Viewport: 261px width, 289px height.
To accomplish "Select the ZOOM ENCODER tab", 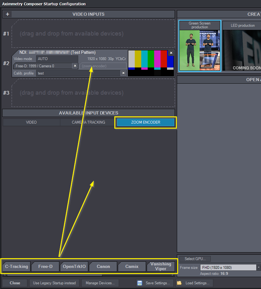I will pos(146,122).
